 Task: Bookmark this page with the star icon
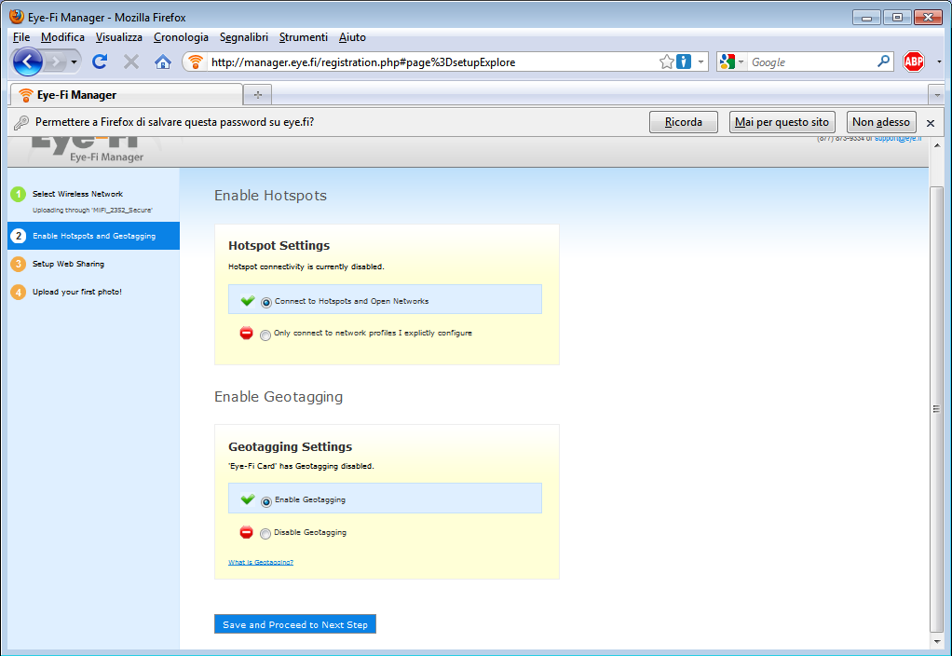pos(667,61)
